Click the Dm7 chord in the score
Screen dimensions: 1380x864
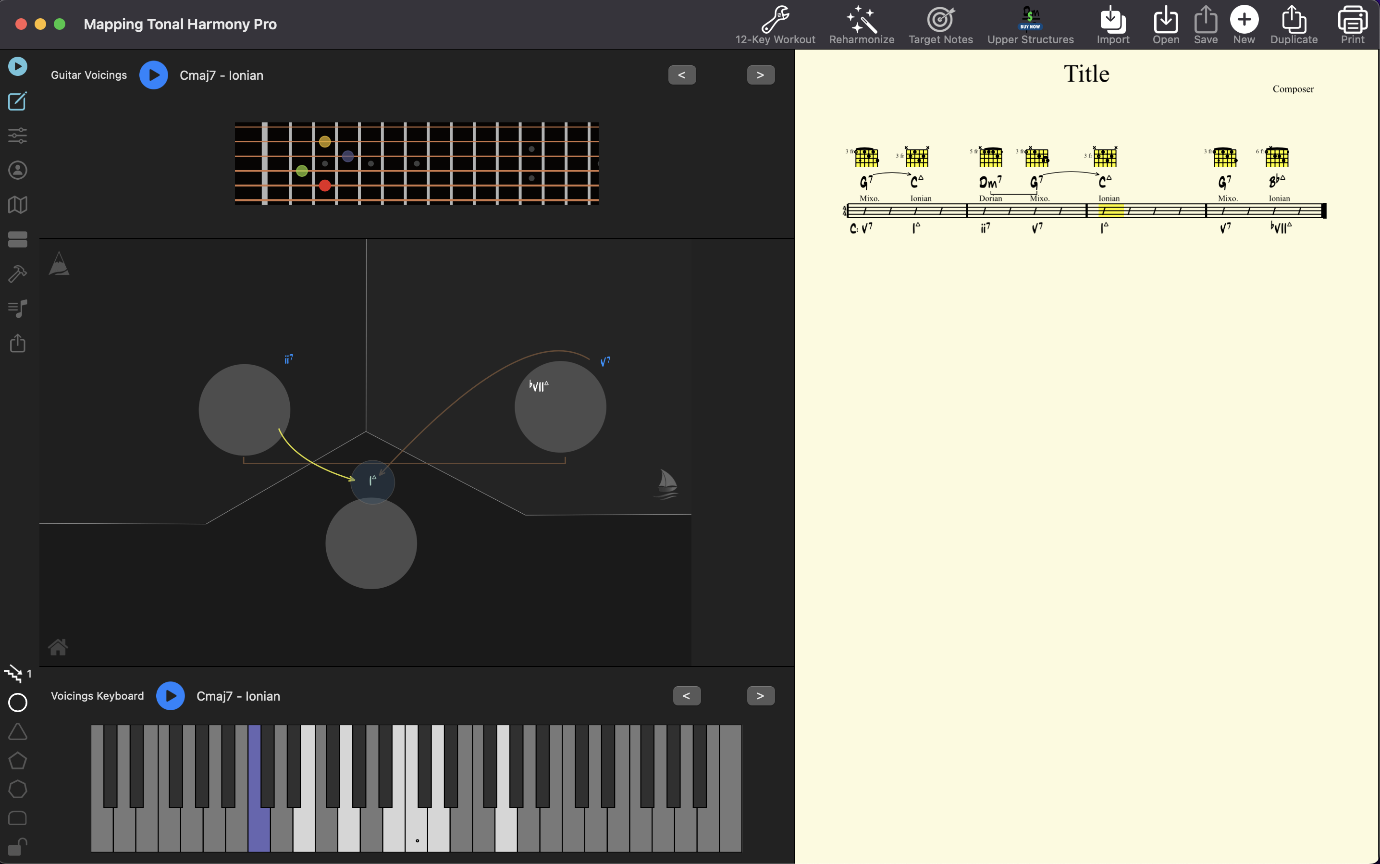tap(990, 182)
